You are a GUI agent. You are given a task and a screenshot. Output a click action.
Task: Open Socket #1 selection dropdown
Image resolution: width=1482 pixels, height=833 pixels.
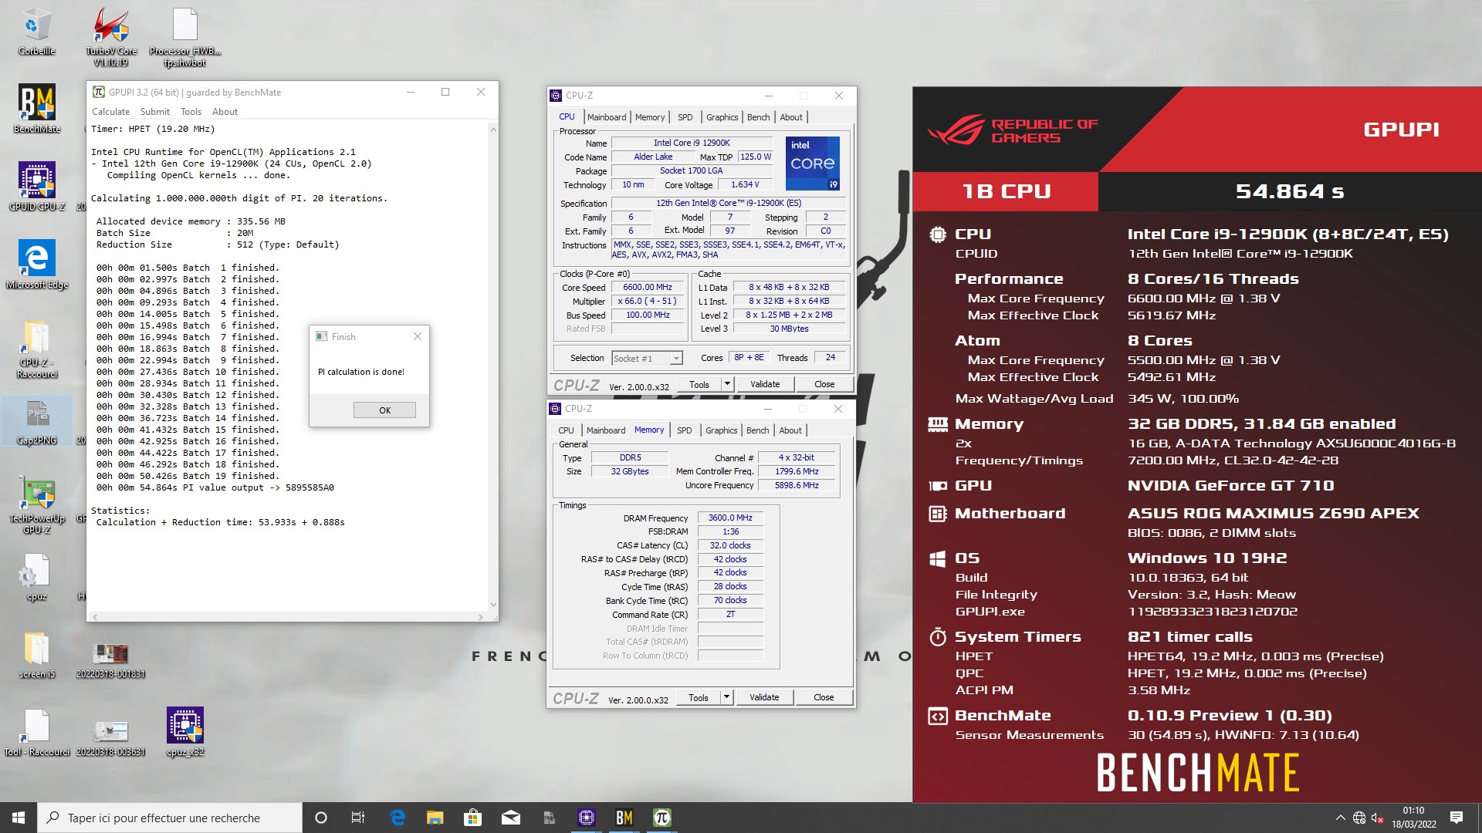[648, 358]
